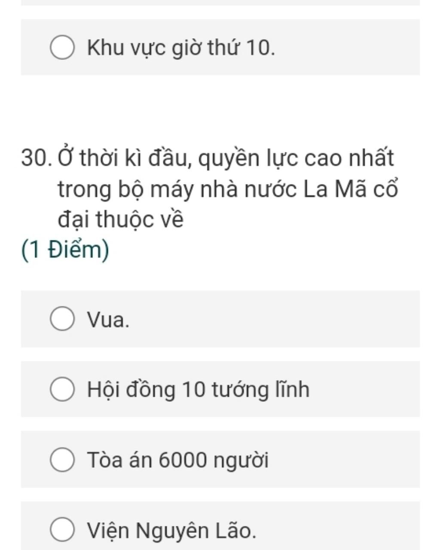Choose the Hội đồng 10 tướng lĩnh radio circle

click(63, 389)
